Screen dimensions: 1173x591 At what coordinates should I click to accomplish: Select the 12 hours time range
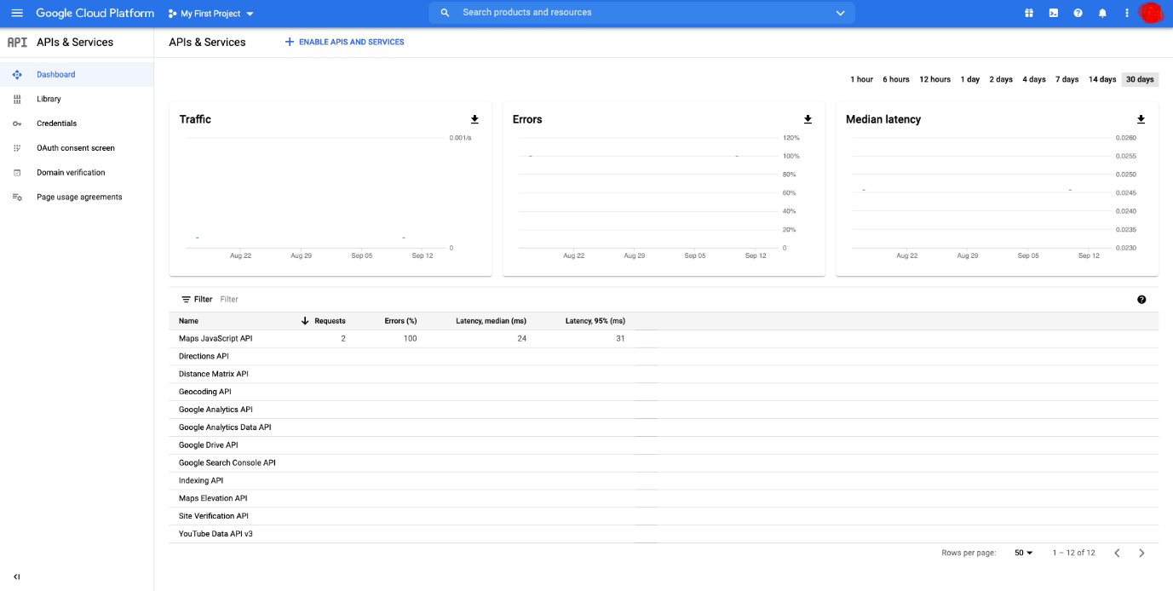[x=934, y=79]
